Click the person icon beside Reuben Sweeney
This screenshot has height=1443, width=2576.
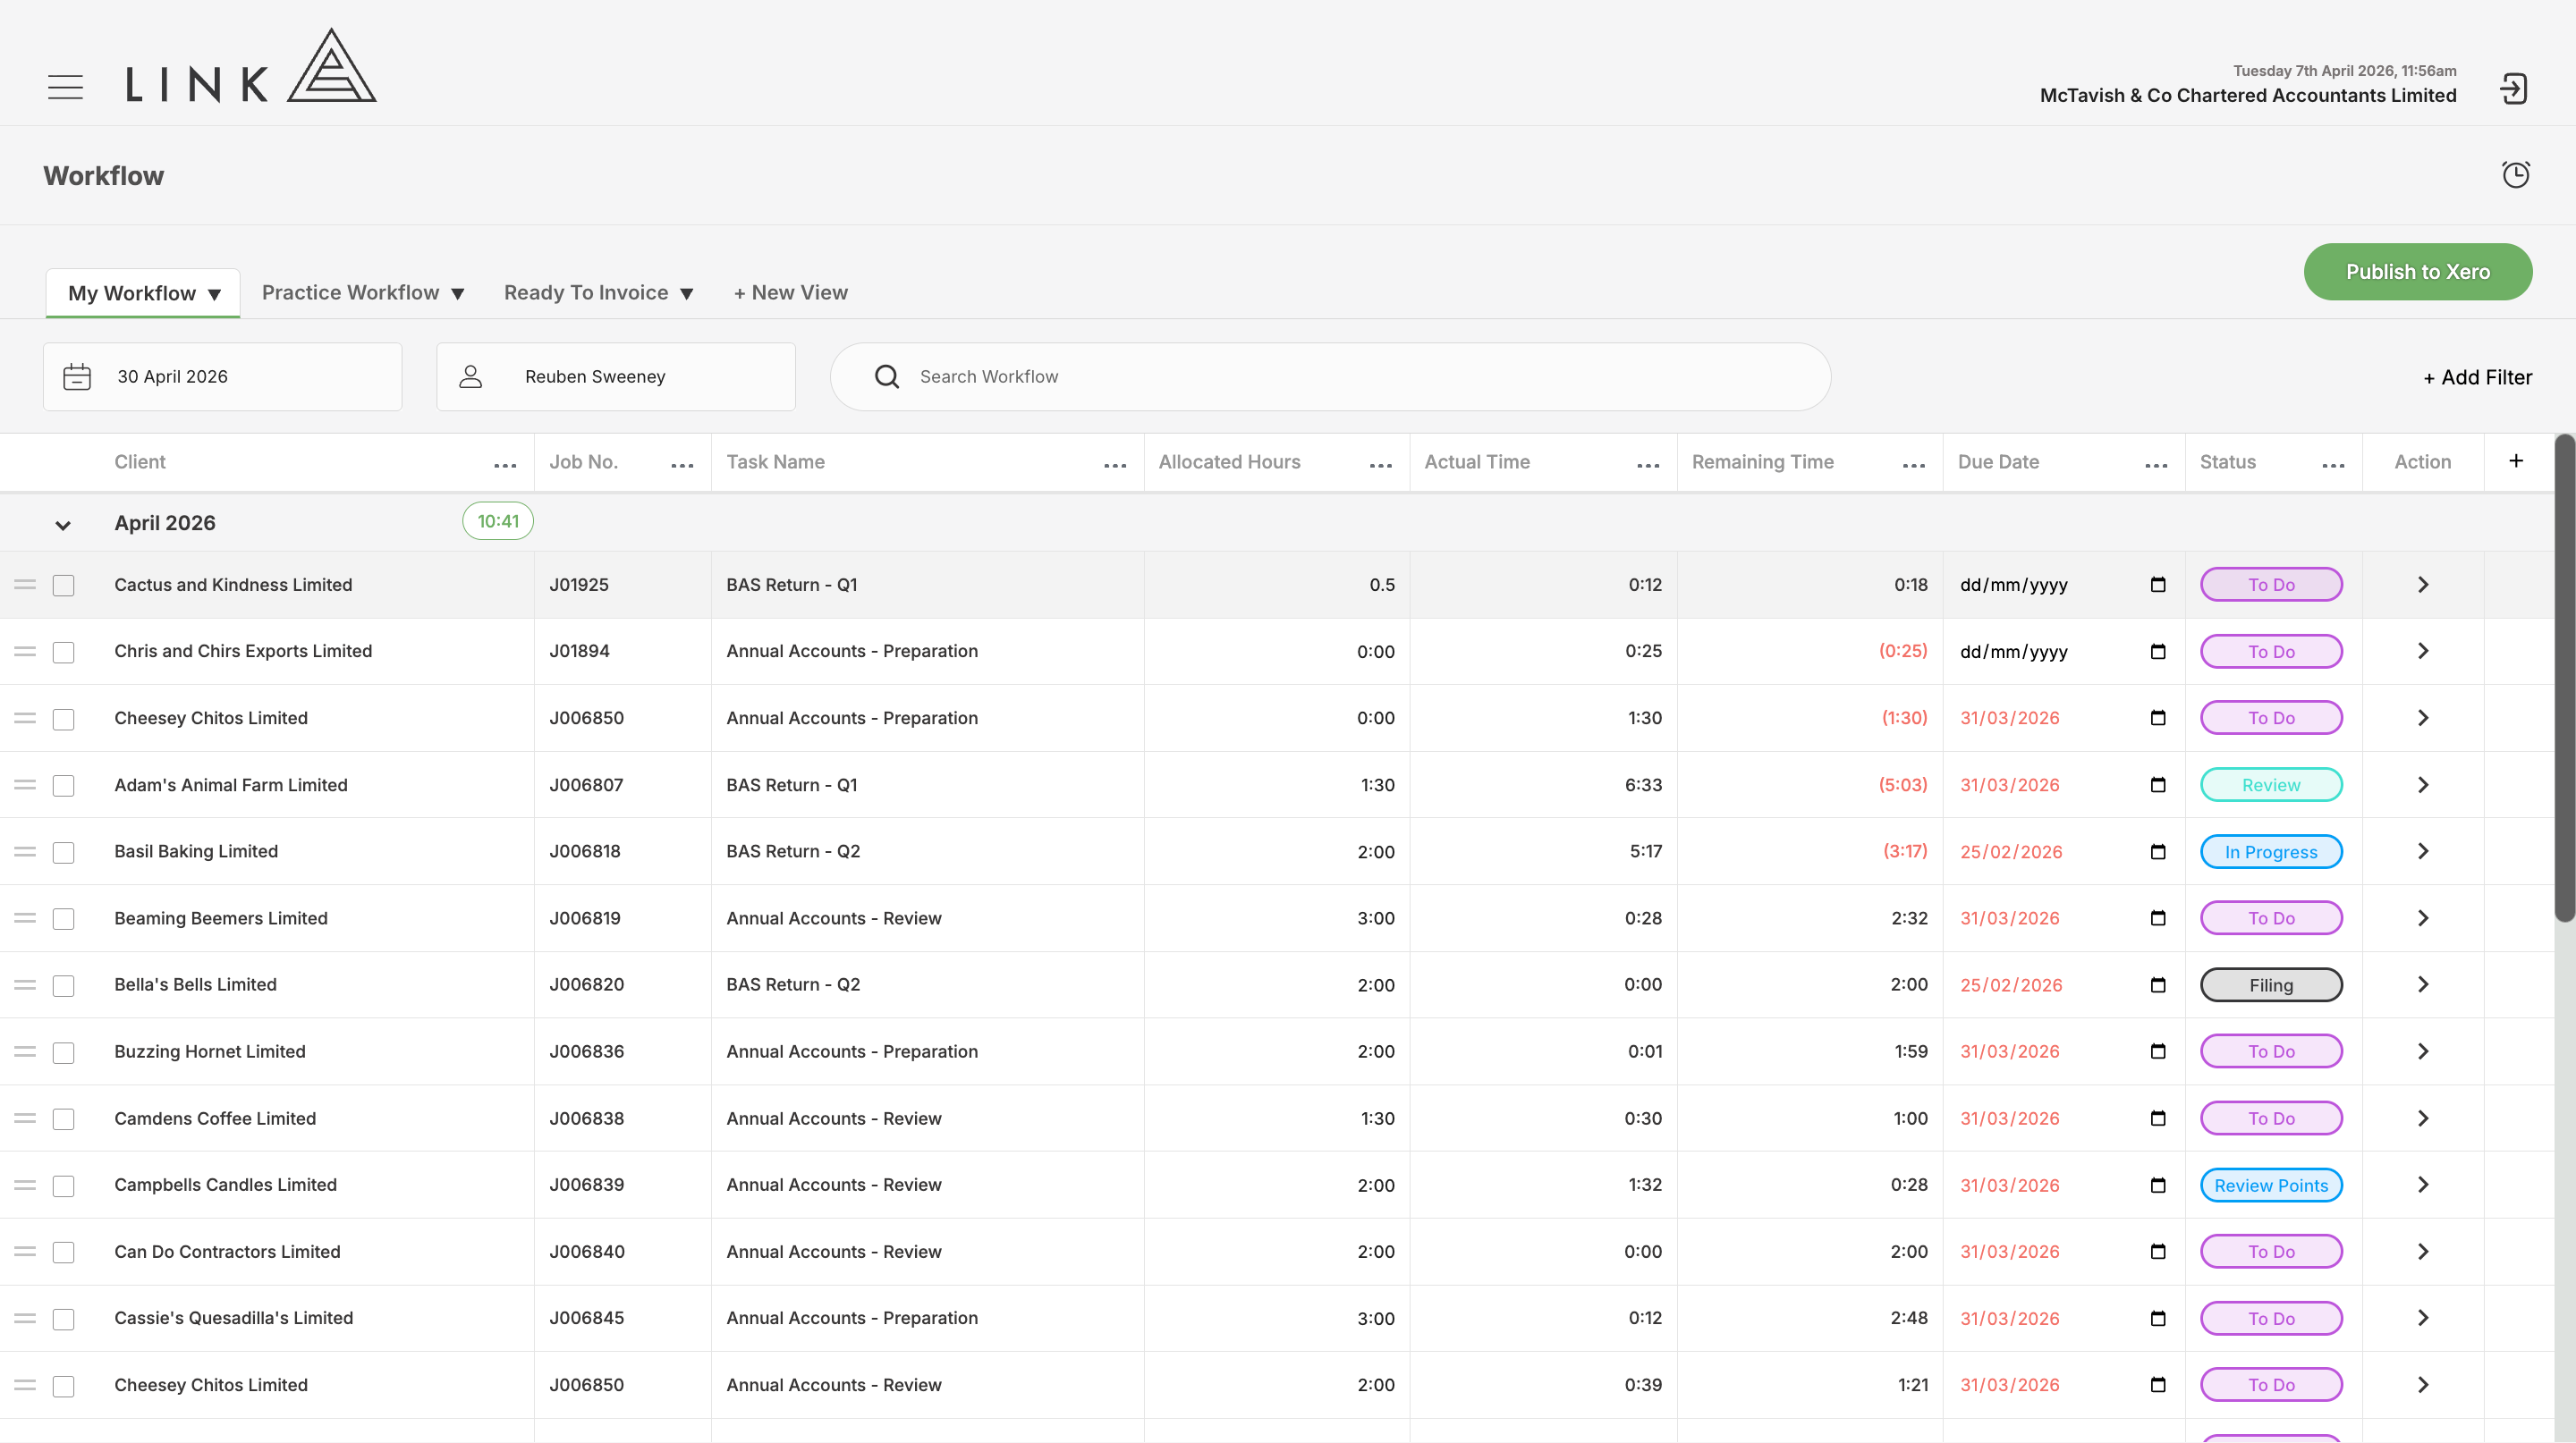(x=470, y=376)
